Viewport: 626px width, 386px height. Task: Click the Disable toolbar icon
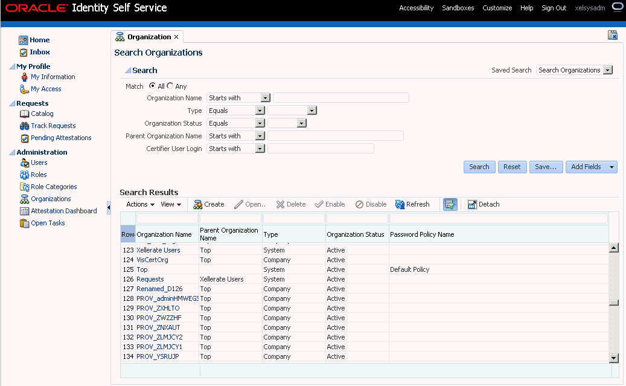[x=359, y=205]
